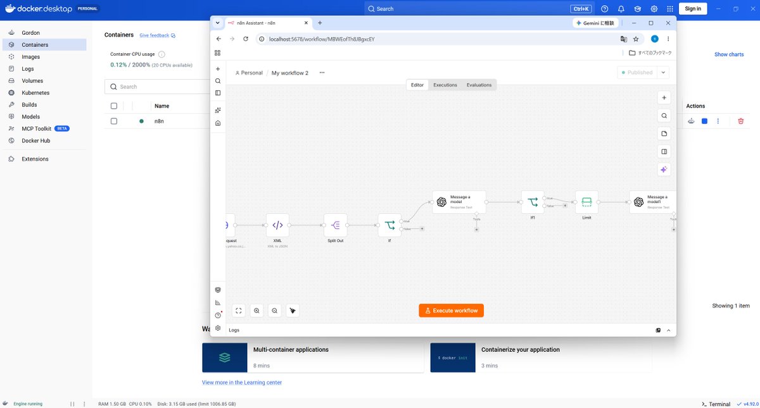760x408 pixels.
Task: Add a sticky note to the canvas
Action: 664,133
